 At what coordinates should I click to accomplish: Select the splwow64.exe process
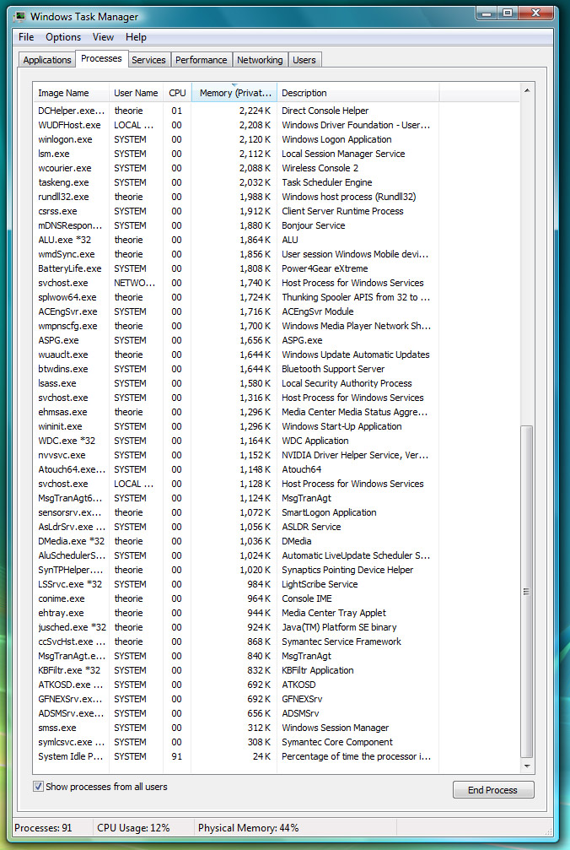point(236,298)
